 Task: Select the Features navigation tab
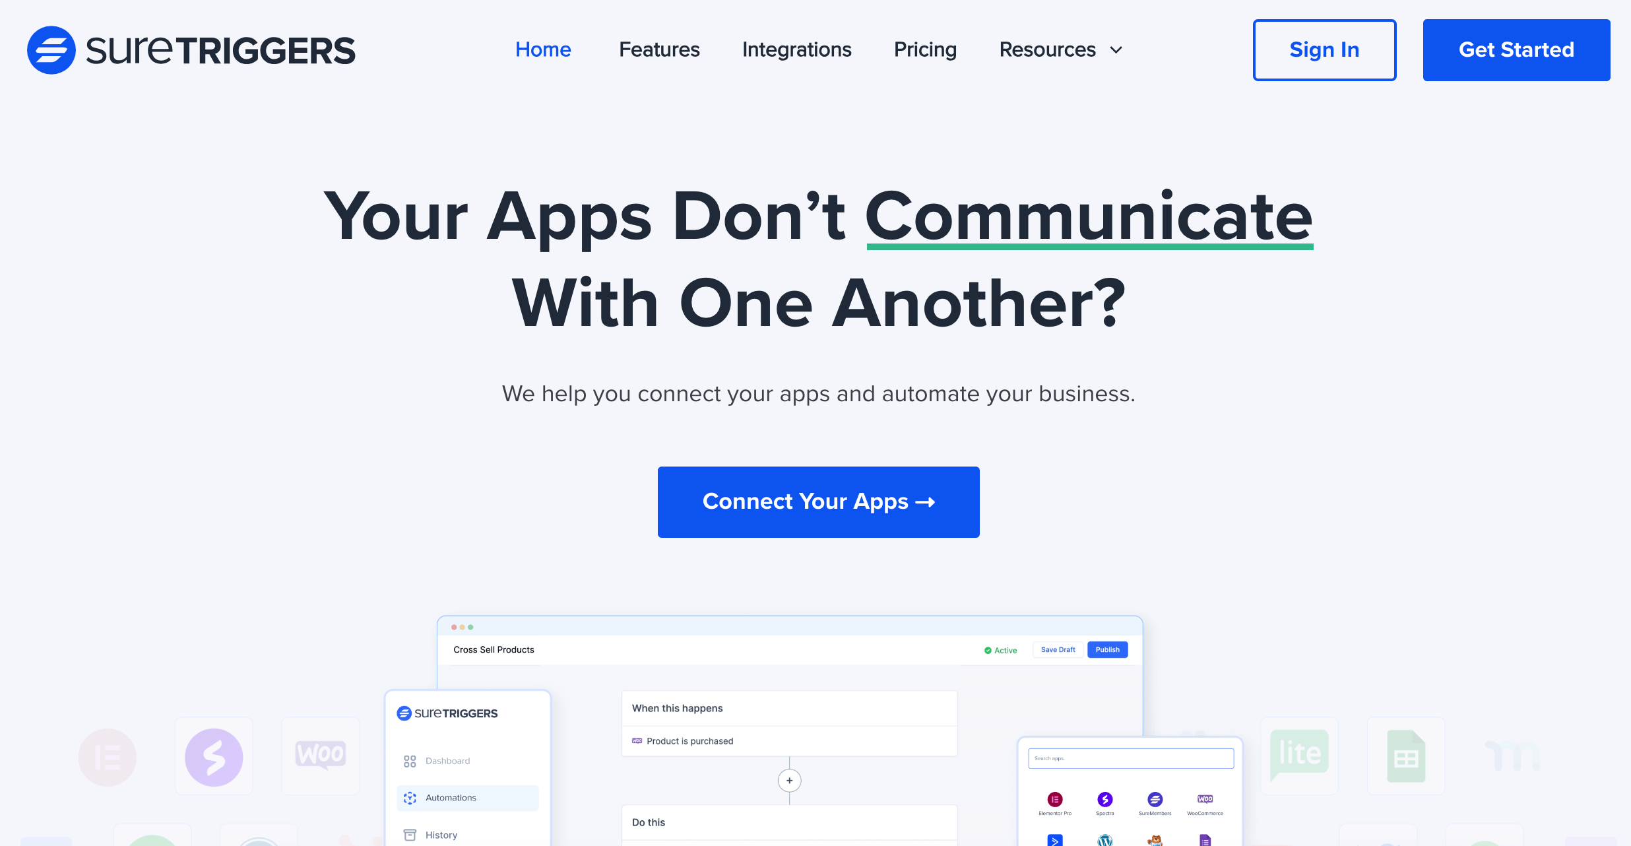coord(658,49)
